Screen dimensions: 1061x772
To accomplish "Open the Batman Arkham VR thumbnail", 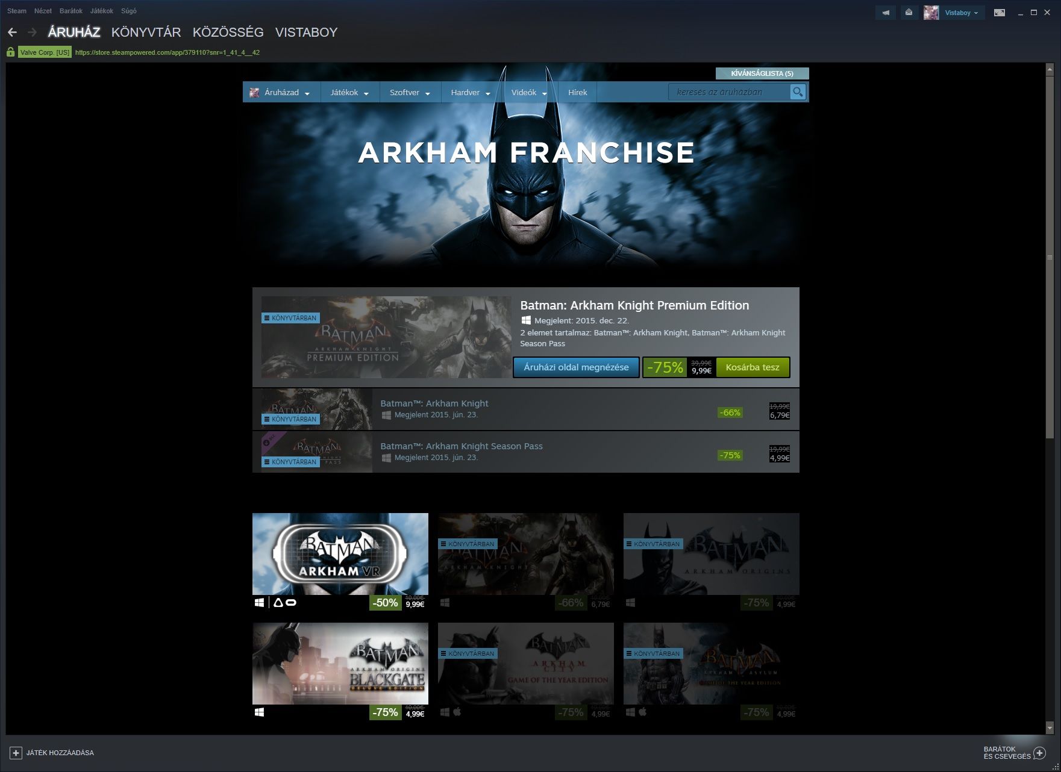I will [x=340, y=554].
